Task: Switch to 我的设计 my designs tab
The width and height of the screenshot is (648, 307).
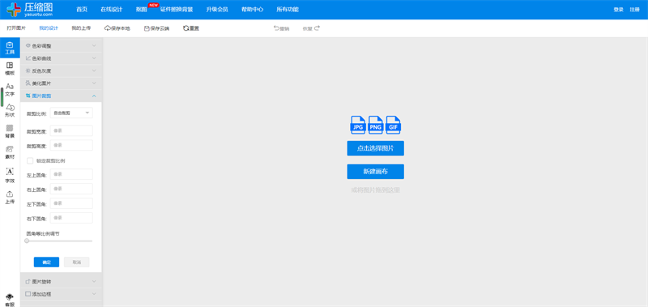Action: click(49, 28)
